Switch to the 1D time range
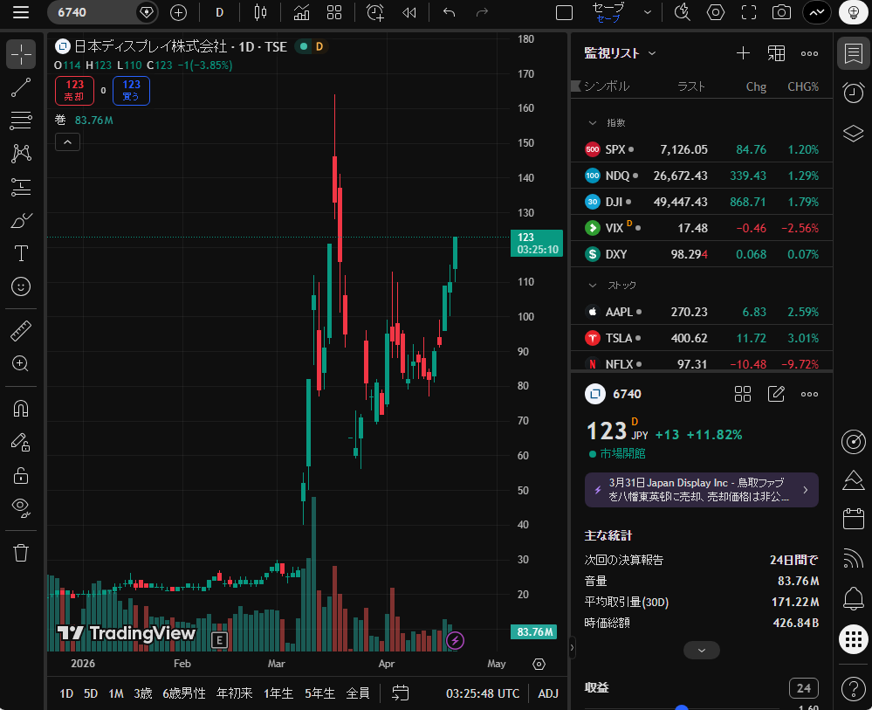Image resolution: width=872 pixels, height=710 pixels. pos(66,693)
